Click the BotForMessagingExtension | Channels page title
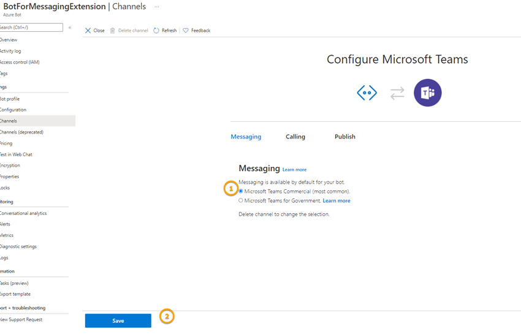 point(74,7)
